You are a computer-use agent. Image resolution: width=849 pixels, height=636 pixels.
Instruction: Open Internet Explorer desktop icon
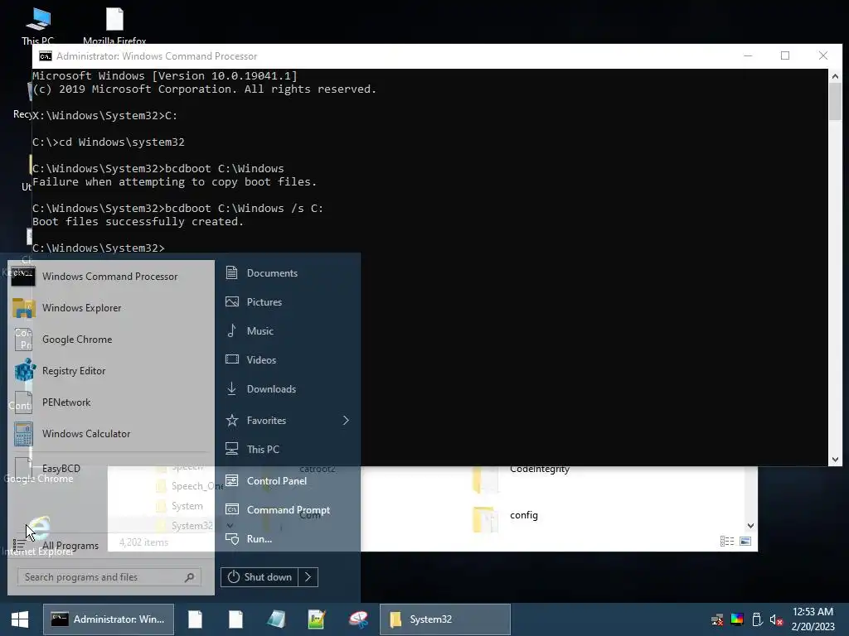(x=38, y=537)
